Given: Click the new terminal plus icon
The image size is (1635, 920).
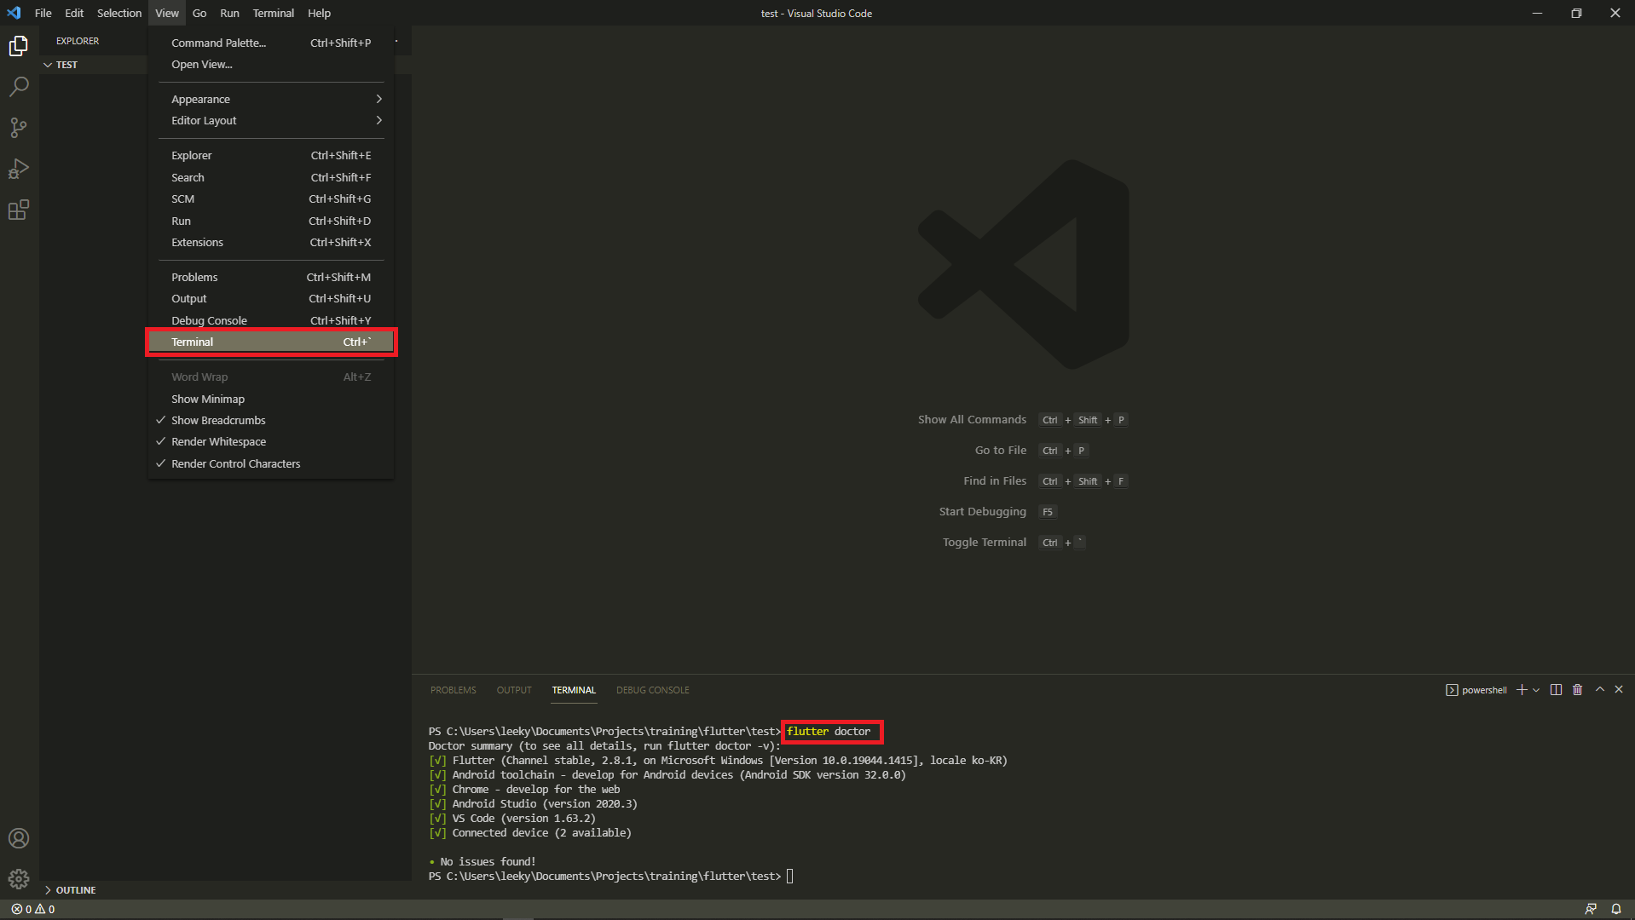Looking at the screenshot, I should [1522, 690].
